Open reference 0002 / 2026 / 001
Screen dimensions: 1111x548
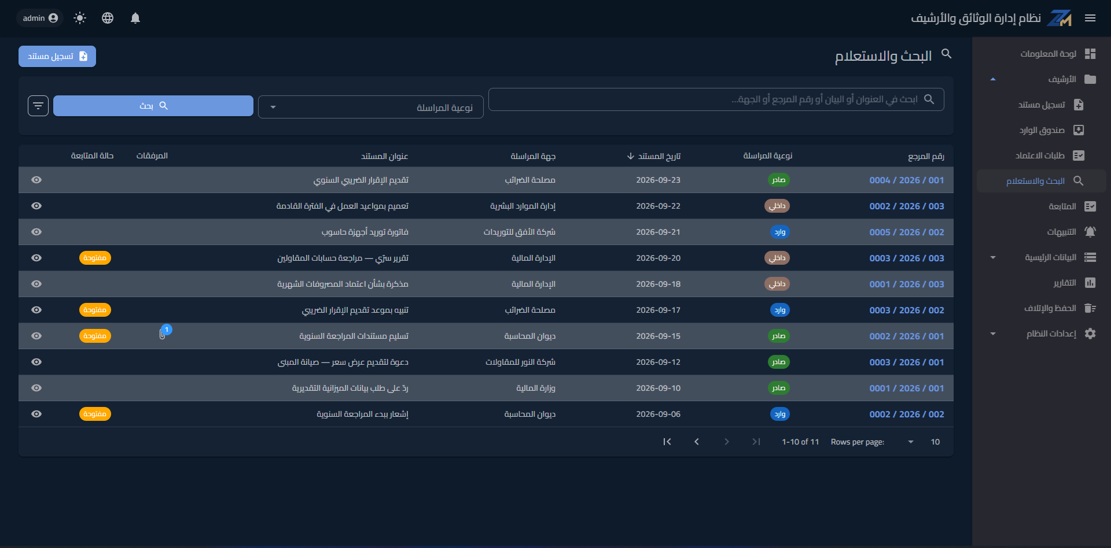(x=907, y=336)
